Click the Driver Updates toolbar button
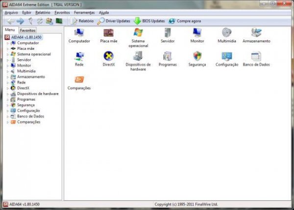Screen dimensions: 294x210 [x=114, y=21]
